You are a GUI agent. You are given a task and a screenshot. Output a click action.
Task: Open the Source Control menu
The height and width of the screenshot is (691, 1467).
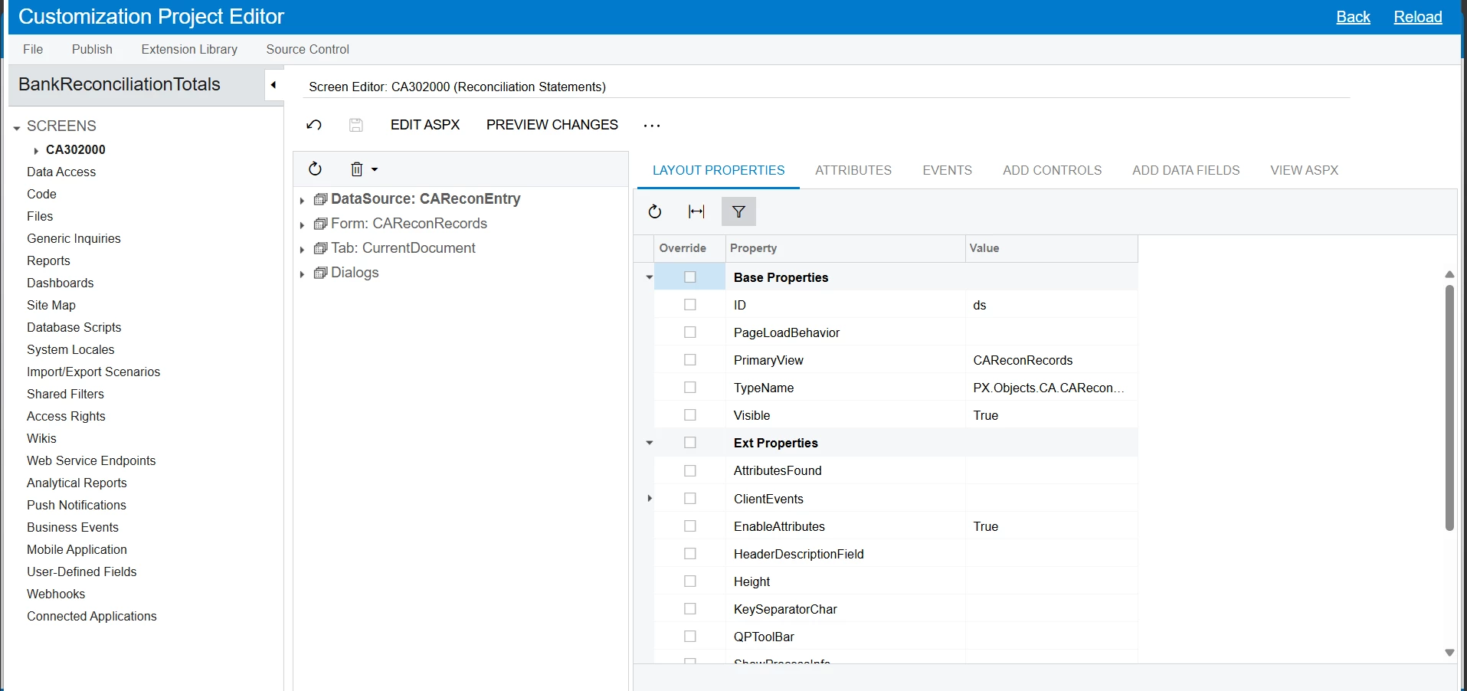click(x=308, y=49)
